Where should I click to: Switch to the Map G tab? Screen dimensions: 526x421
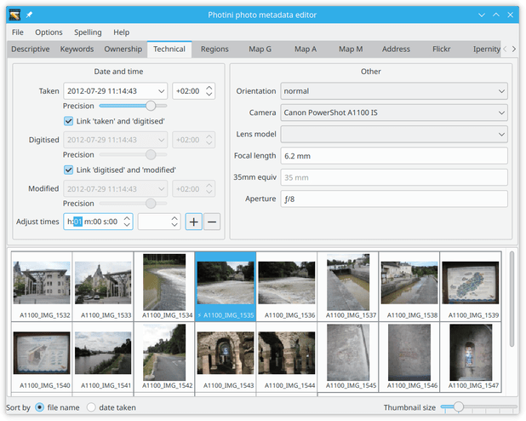[260, 49]
